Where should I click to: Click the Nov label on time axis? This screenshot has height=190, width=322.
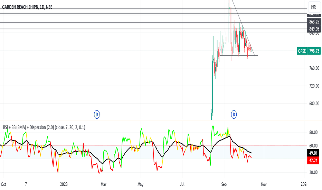(x=264, y=184)
